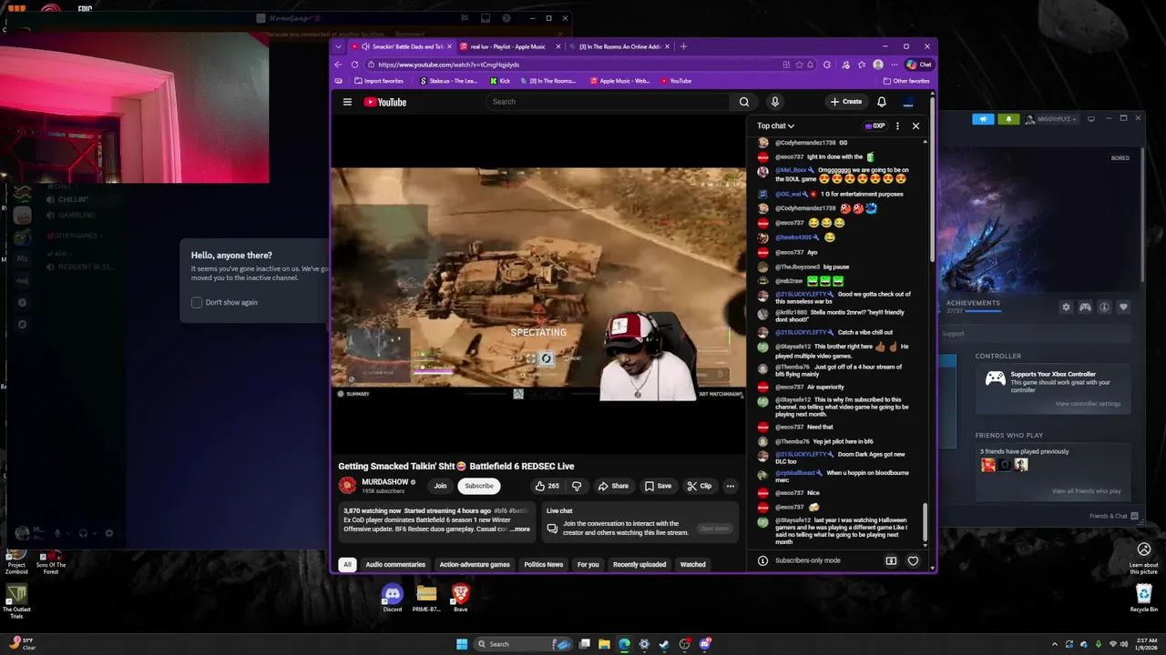Open Other favorites folder
The height and width of the screenshot is (655, 1166).
(906, 81)
